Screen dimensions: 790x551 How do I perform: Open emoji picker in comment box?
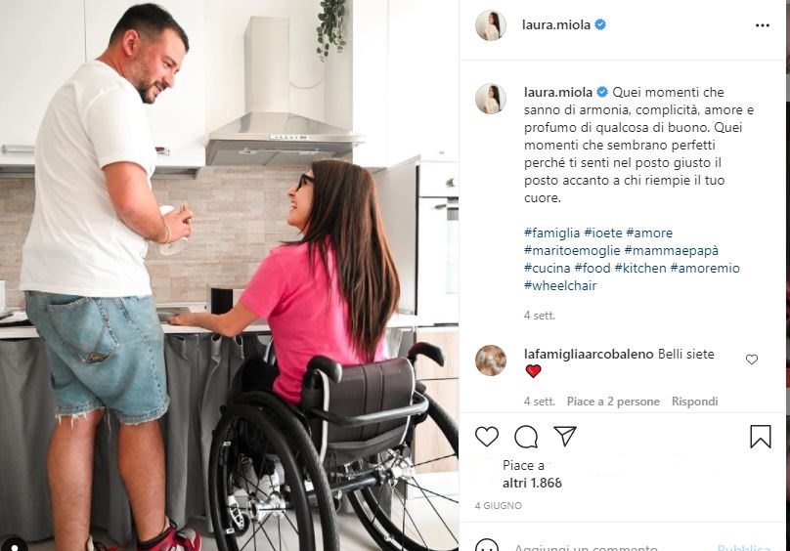[487, 546]
